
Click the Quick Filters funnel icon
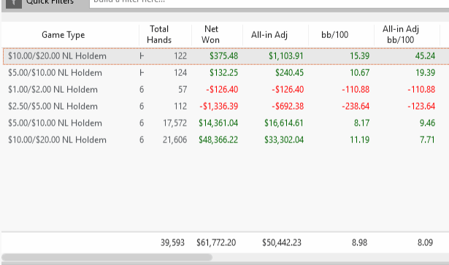click(x=13, y=3)
